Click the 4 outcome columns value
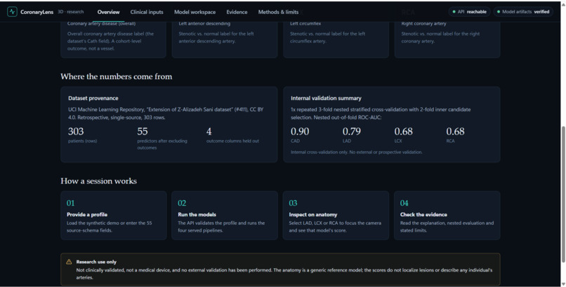This screenshot has width=566, height=287. click(209, 132)
